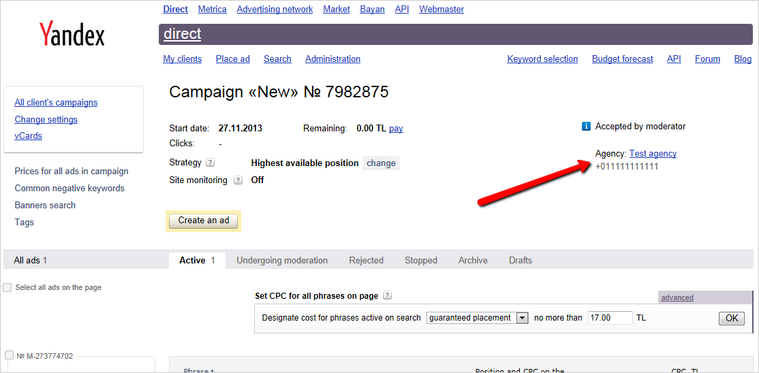
Task: Open Budget forecast tool
Action: click(622, 59)
